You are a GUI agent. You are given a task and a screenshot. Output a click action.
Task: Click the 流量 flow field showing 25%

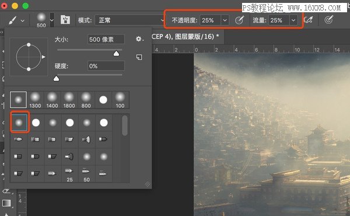coord(279,20)
